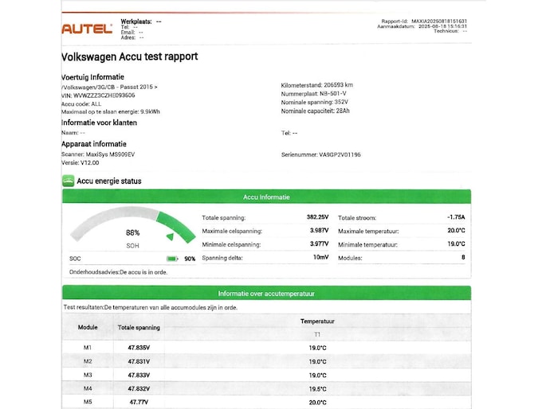The image size is (546, 409).
Task: Click Maximale celspanning value 3.987V
Action: click(320, 231)
